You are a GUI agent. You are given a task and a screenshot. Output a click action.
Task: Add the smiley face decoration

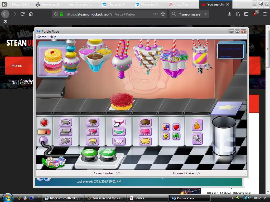pyautogui.click(x=166, y=136)
